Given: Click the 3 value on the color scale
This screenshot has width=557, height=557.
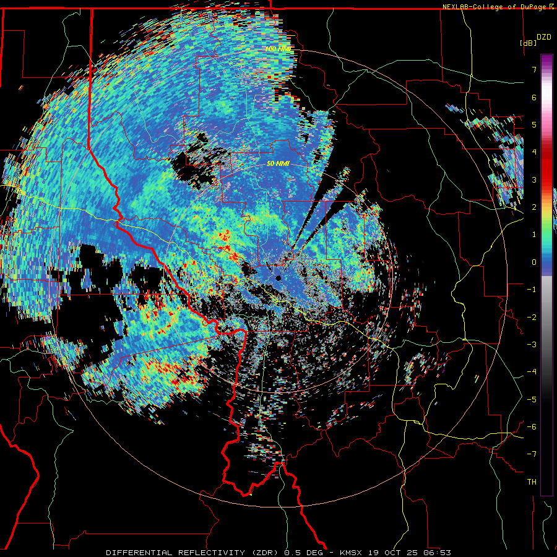Looking at the screenshot, I should (534, 179).
